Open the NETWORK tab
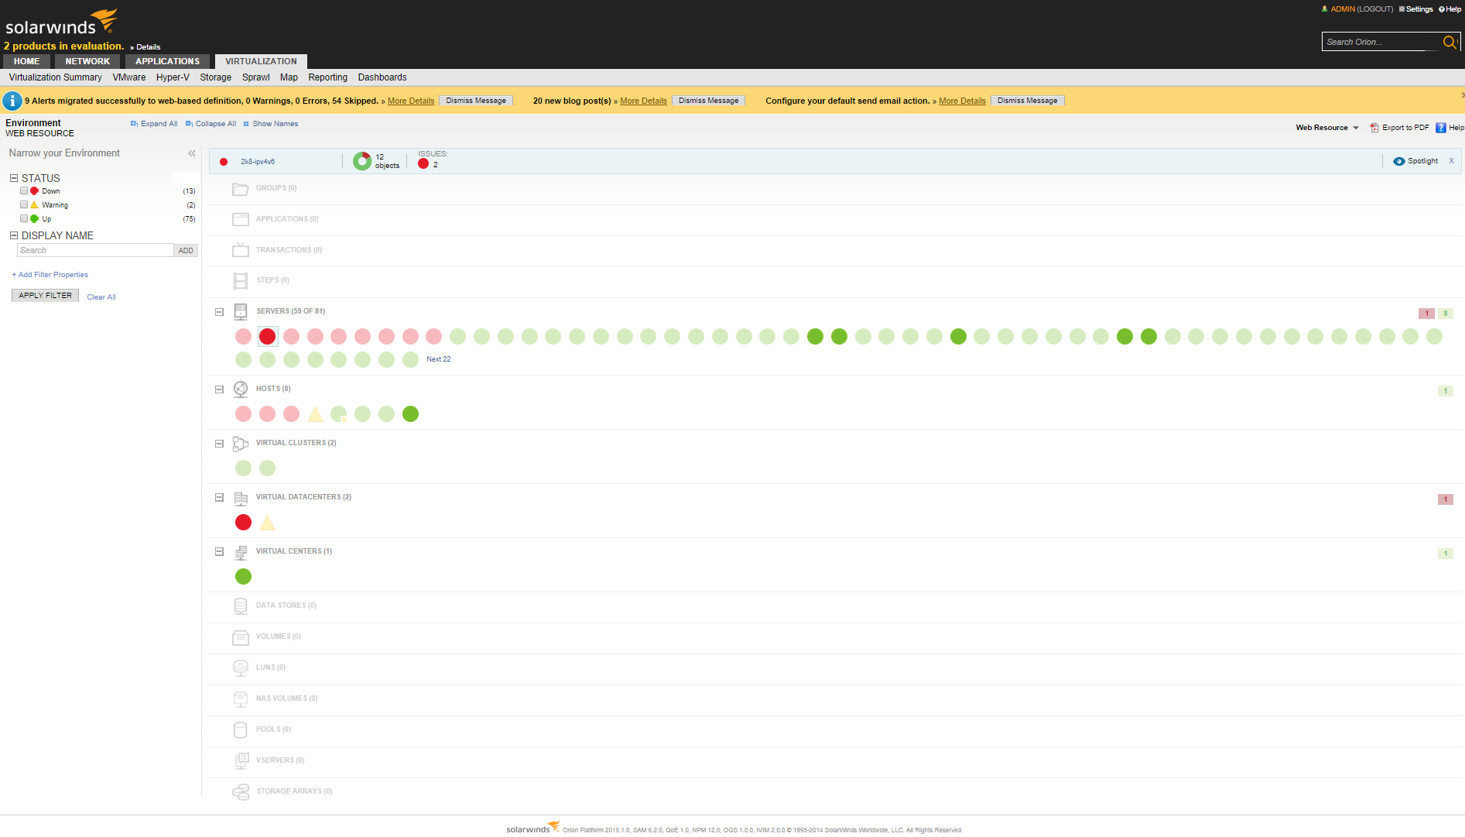Viewport: 1465px width, 837px height. pos(87,61)
